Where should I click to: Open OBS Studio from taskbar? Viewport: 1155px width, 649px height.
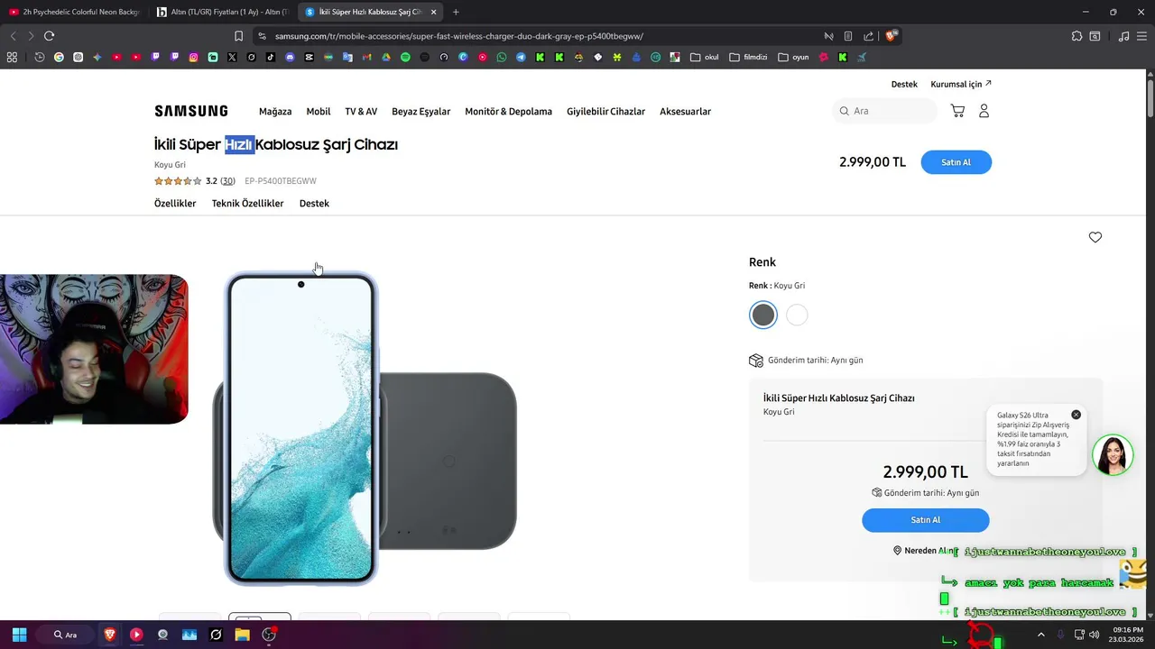tap(269, 635)
